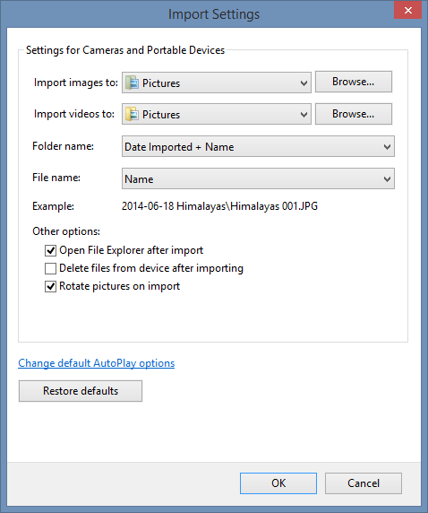Close the Import Settings dialog
Image resolution: width=428 pixels, height=513 pixels.
[x=407, y=10]
